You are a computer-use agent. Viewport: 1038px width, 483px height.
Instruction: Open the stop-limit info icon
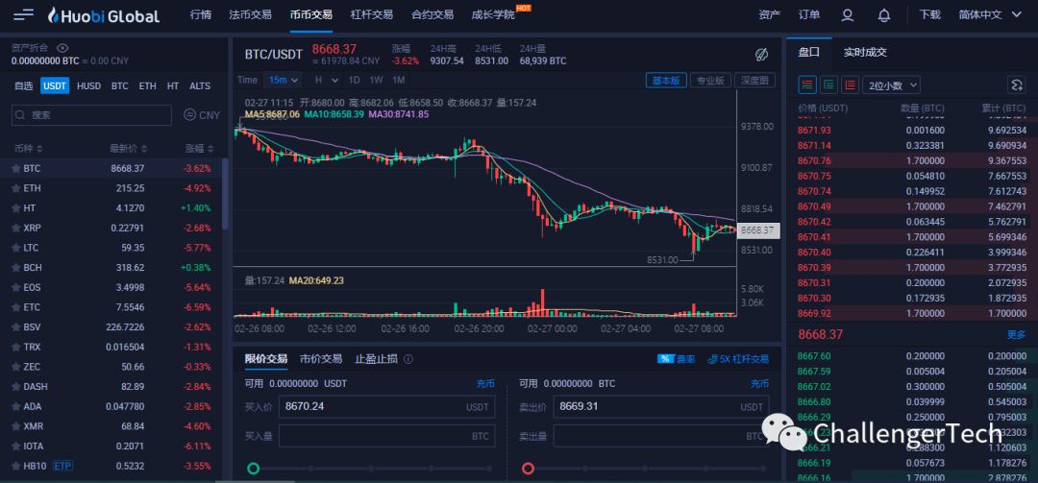408,359
